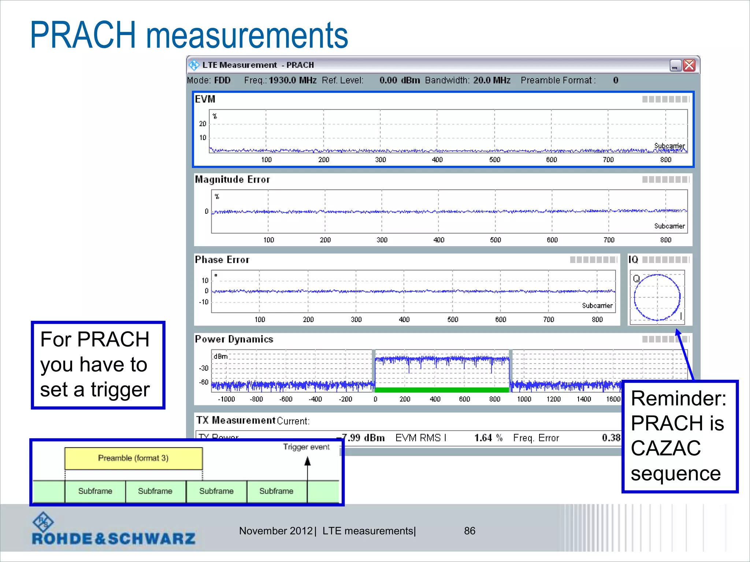Screen dimensions: 750x562
Task: Click the PRACH measurements slide title
Action: (189, 35)
